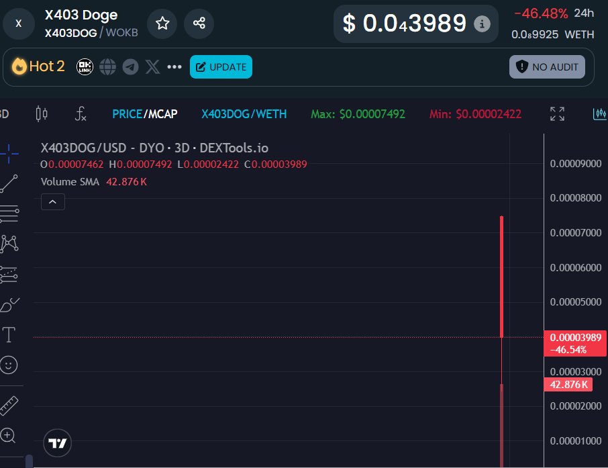The height and width of the screenshot is (468, 608).
Task: Open the token website globe icon
Action: point(107,66)
